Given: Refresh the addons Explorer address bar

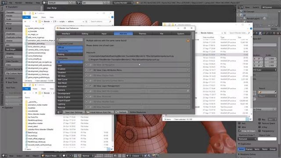Looking at the screenshot, I should coord(86,22).
